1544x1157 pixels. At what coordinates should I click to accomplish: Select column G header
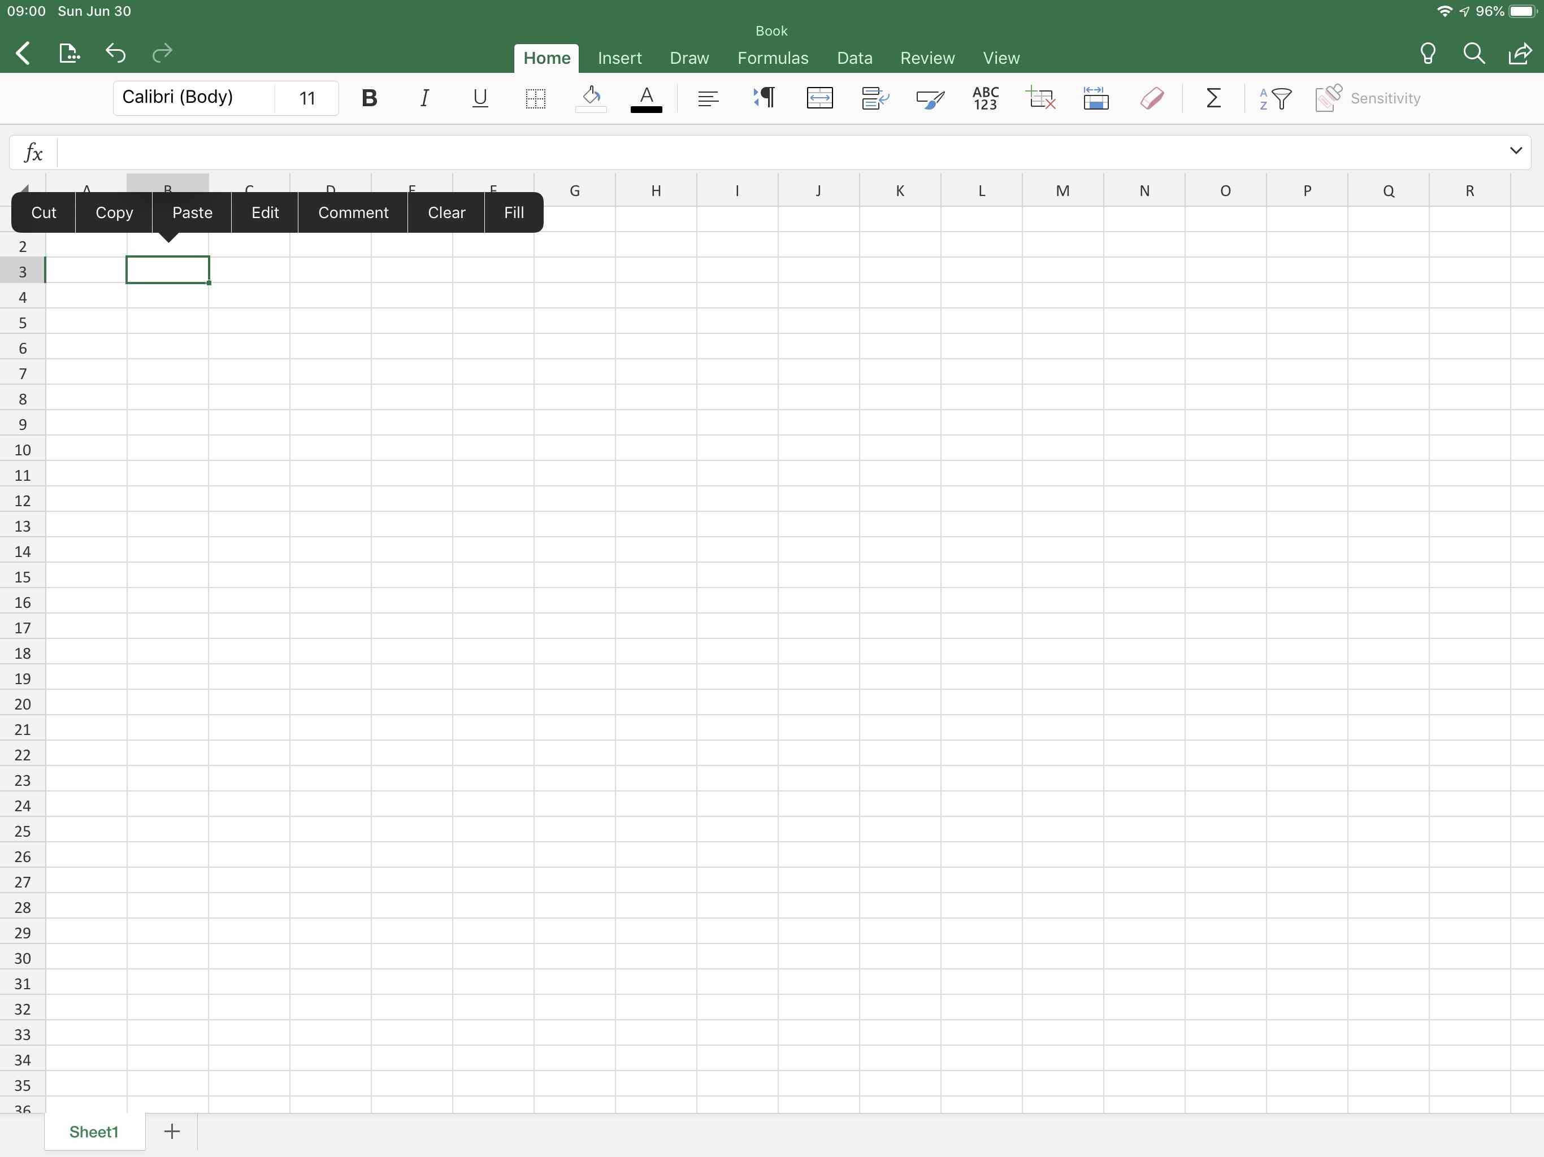[x=574, y=190]
